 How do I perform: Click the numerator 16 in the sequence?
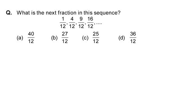(90, 19)
